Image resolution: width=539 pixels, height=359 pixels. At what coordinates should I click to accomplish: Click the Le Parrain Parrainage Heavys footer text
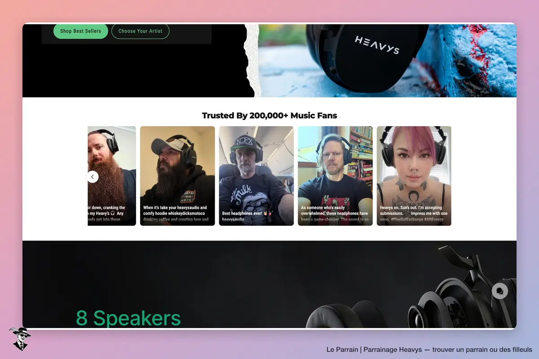click(x=429, y=349)
